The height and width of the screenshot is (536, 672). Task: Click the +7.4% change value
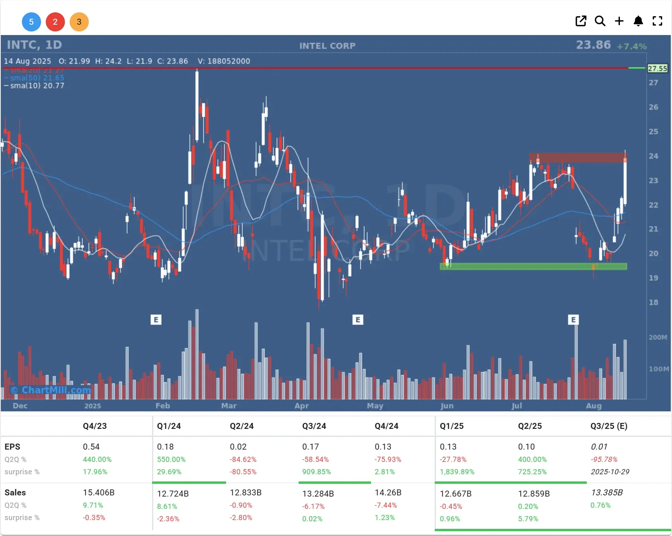[x=632, y=46]
